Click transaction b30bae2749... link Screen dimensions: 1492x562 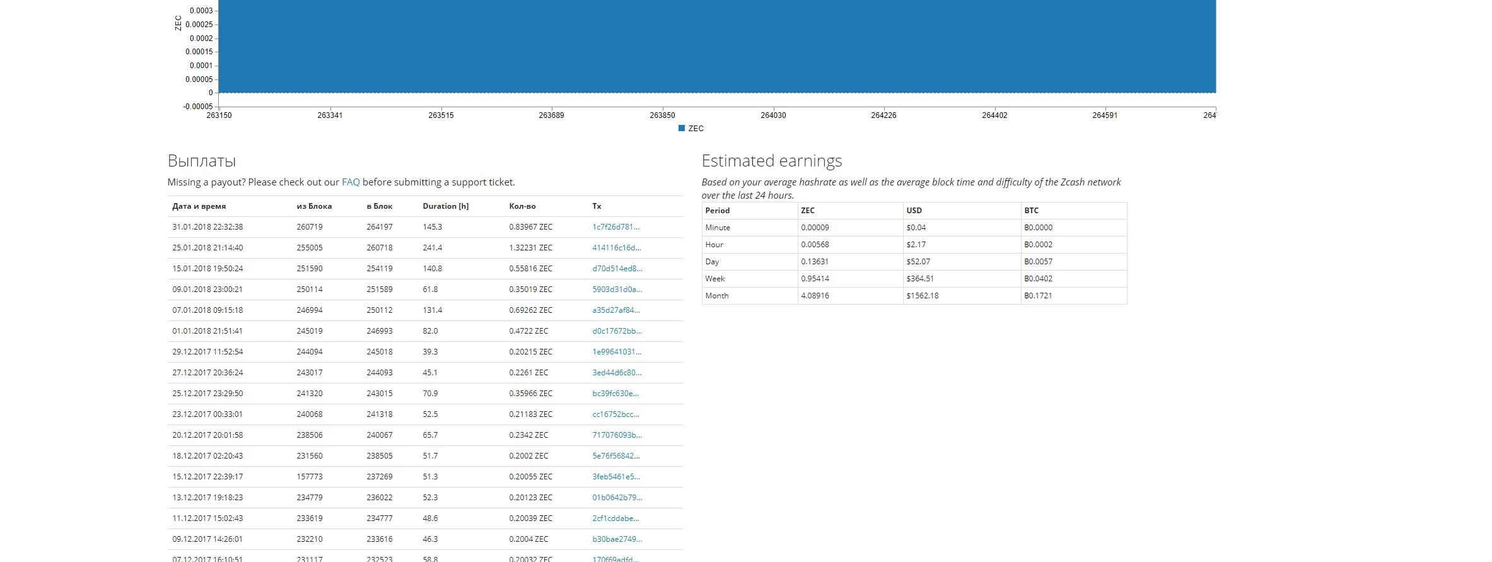pyautogui.click(x=617, y=539)
